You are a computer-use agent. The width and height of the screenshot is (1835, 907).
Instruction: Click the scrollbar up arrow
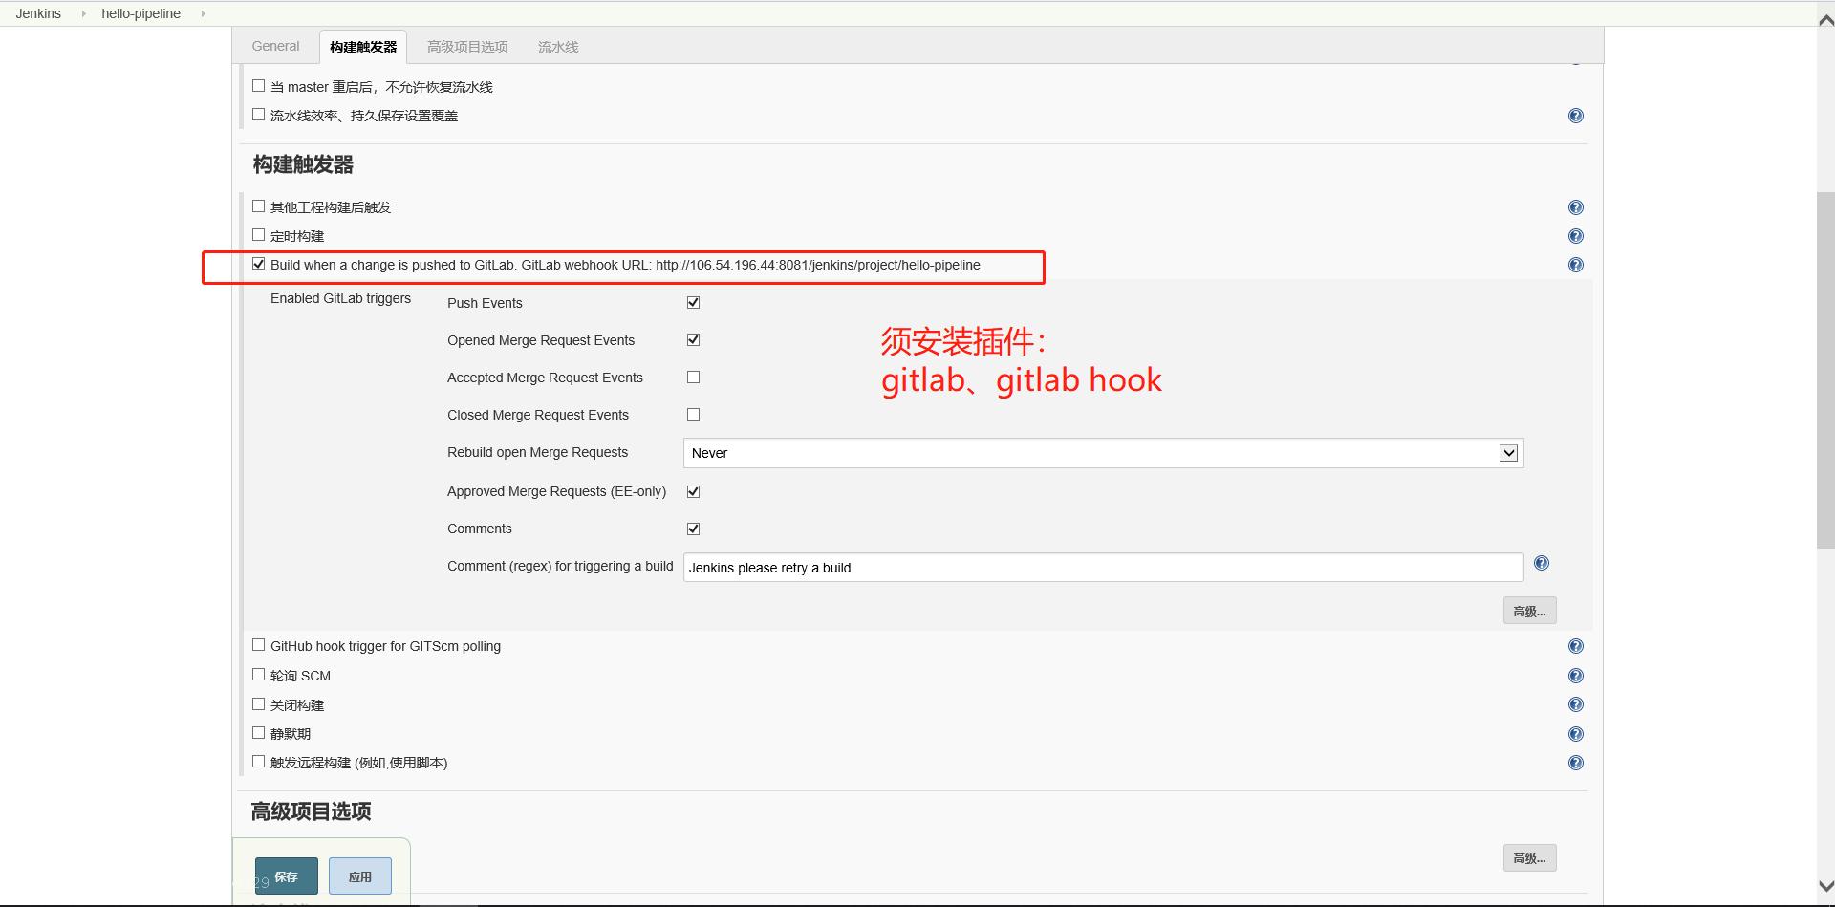coord(1825,21)
